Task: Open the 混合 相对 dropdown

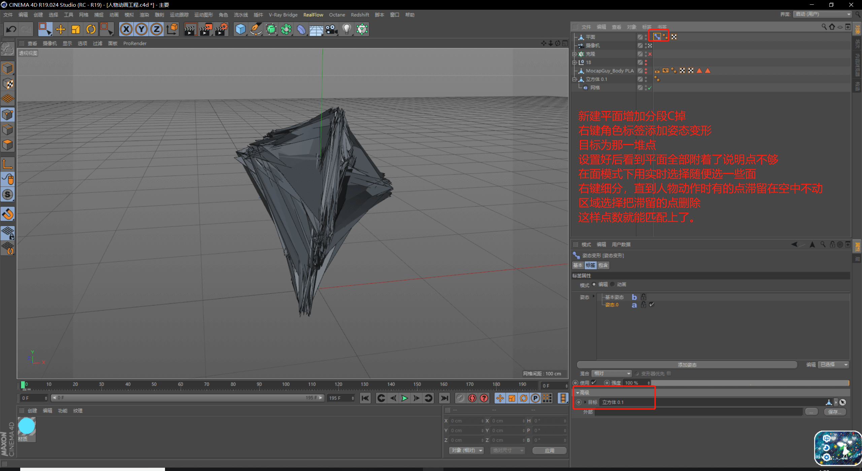Action: pyautogui.click(x=611, y=374)
